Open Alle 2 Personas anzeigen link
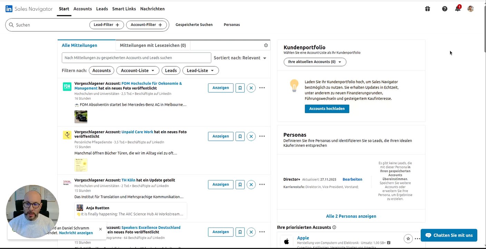 pyautogui.click(x=351, y=216)
